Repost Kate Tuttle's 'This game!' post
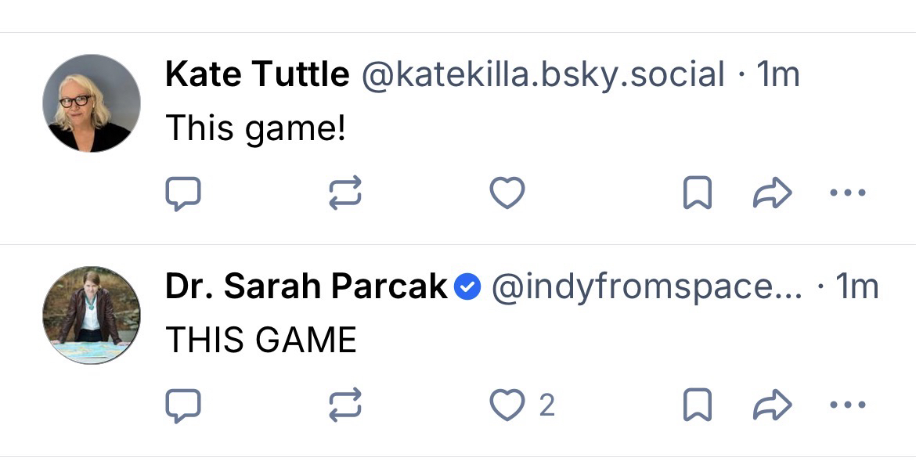The height and width of the screenshot is (461, 916). tap(344, 193)
